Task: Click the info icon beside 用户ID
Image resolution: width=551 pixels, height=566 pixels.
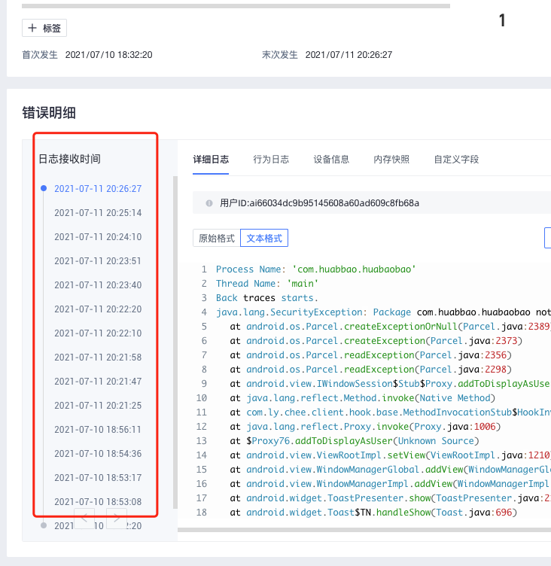Action: pyautogui.click(x=209, y=203)
